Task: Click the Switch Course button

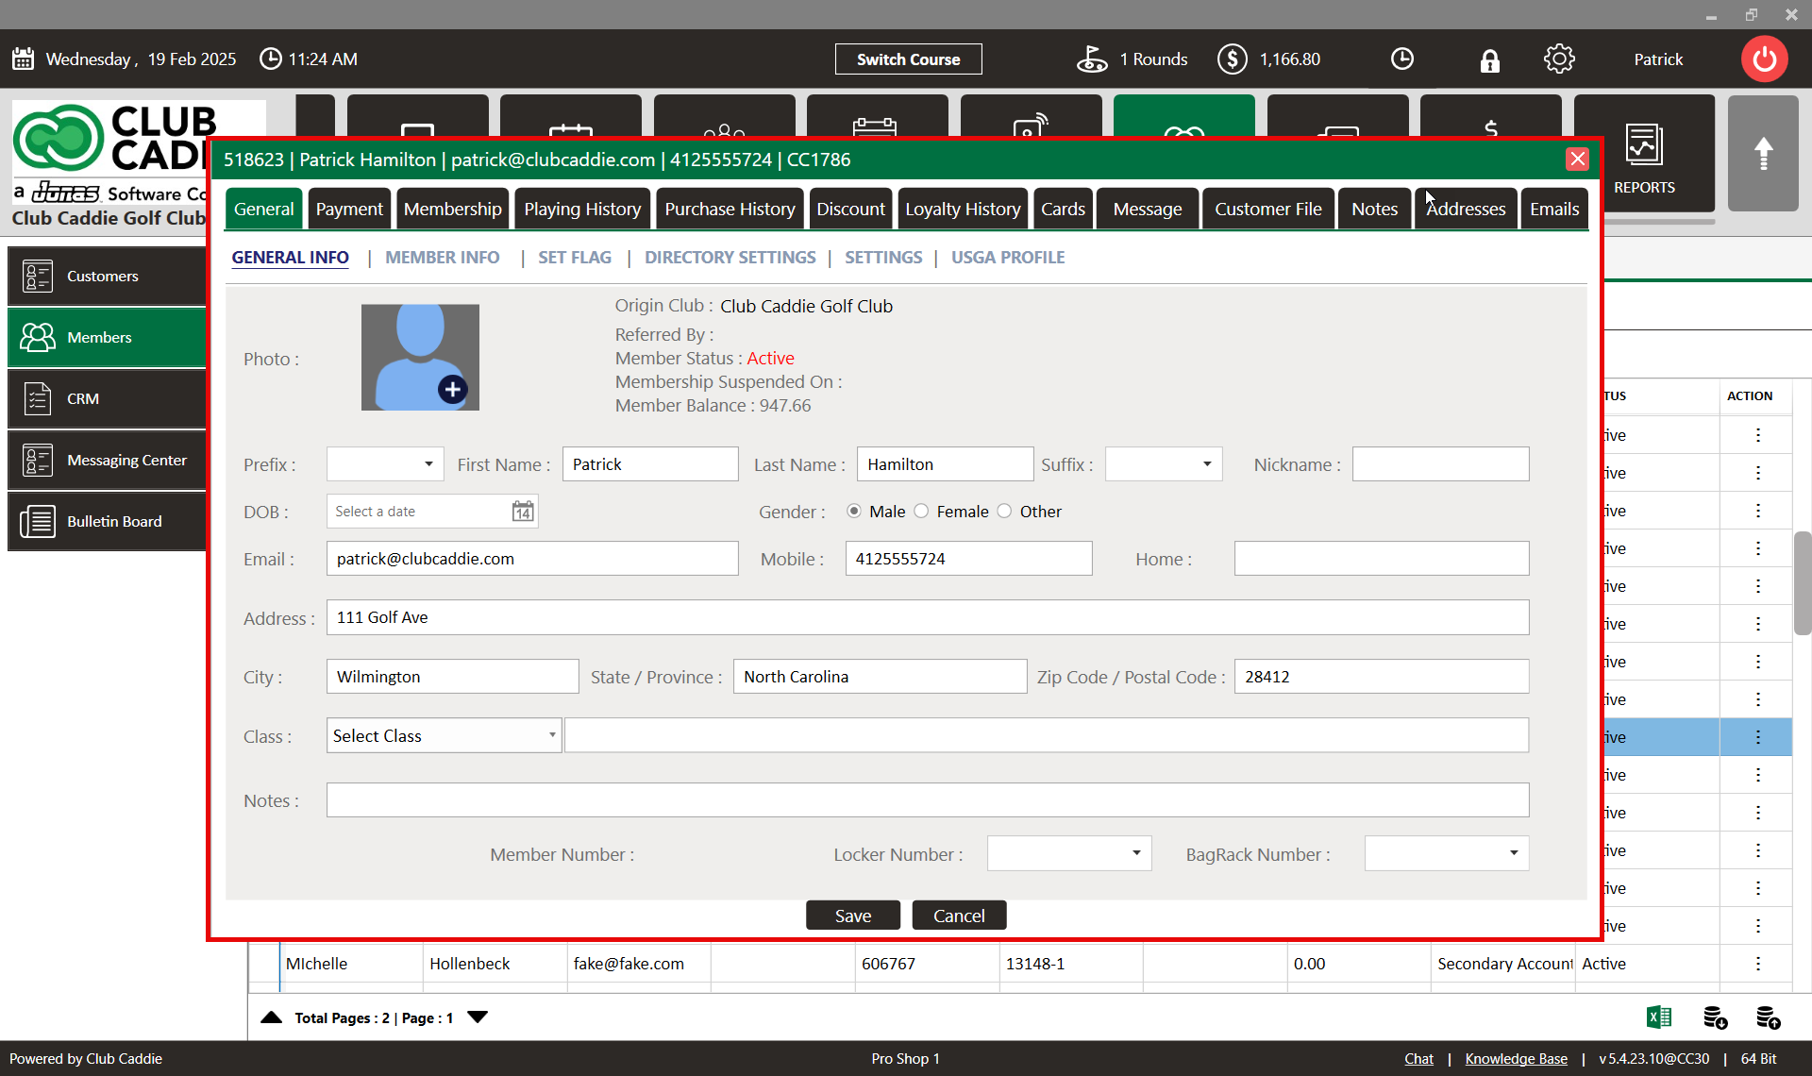Action: (x=908, y=59)
